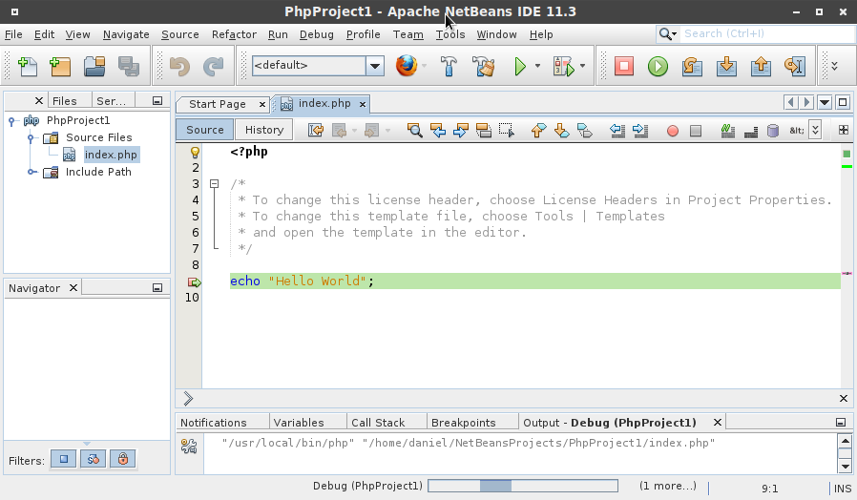Click the Debug Project icon
The image size is (857, 500).
[564, 67]
